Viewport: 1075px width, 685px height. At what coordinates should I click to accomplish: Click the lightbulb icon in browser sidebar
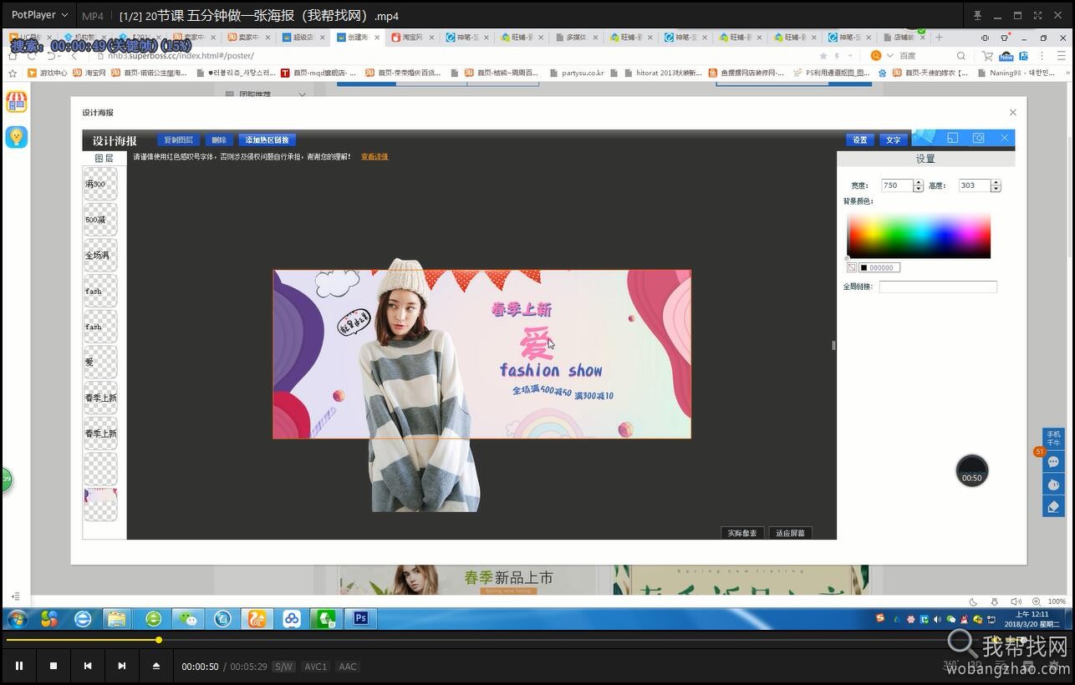(17, 137)
